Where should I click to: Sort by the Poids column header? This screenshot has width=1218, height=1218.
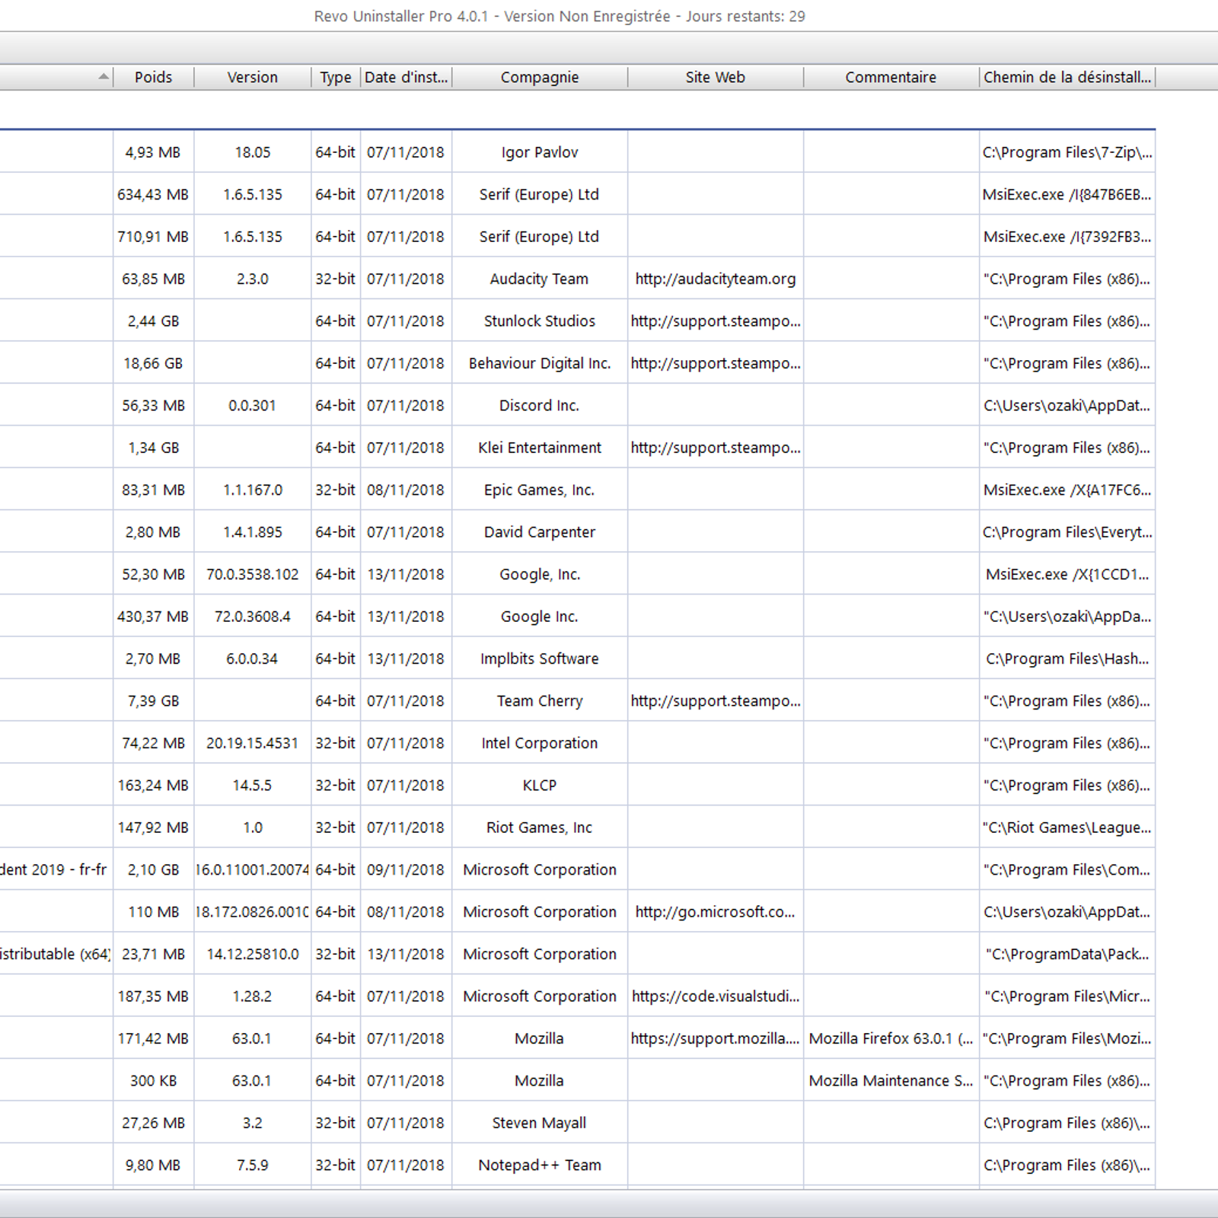(x=153, y=77)
